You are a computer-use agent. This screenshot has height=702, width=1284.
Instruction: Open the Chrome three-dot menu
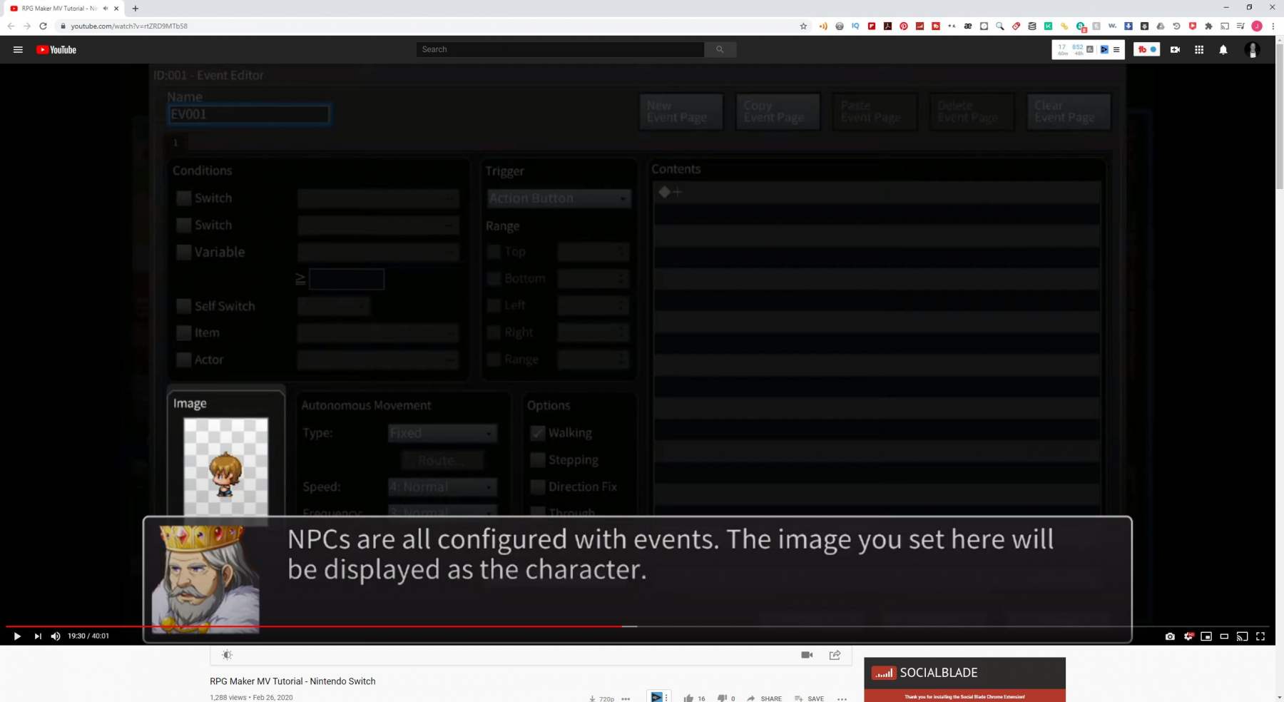coord(1273,26)
